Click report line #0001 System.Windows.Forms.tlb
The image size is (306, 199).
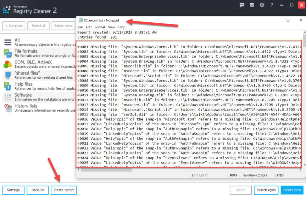[189, 47]
